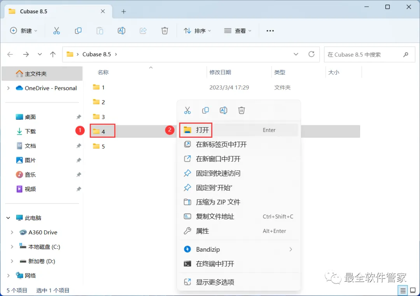Click the Paste icon in the toolbar

pos(100,31)
